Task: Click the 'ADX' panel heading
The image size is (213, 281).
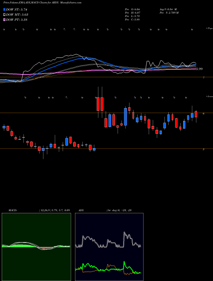Action: point(81,210)
